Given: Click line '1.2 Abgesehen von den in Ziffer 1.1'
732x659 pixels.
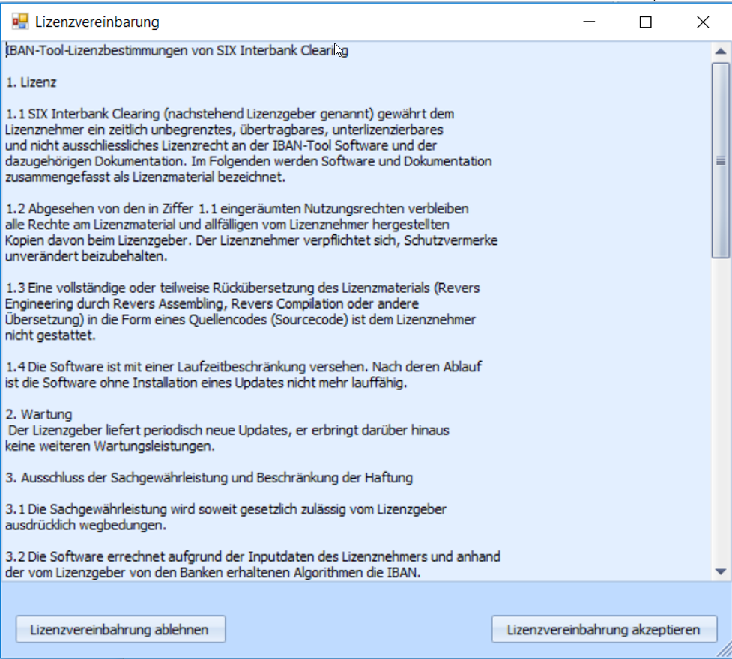Looking at the screenshot, I should [x=238, y=209].
